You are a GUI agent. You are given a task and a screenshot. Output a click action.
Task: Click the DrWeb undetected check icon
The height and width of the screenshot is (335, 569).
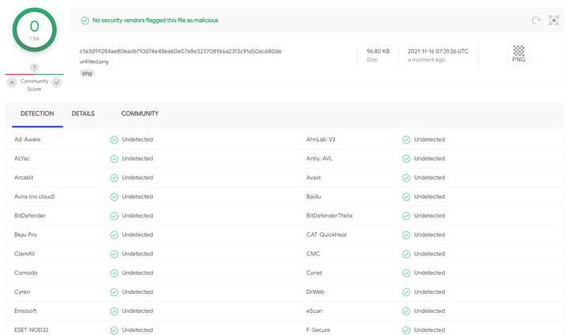[x=406, y=292]
